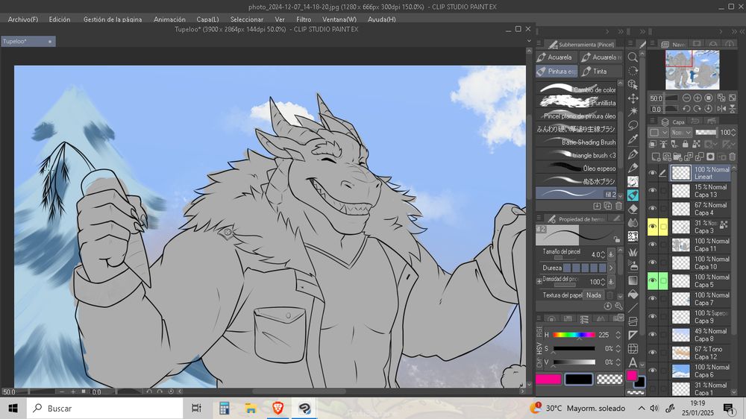Create a new raster layer
The height and width of the screenshot is (419, 746).
pyautogui.click(x=656, y=157)
